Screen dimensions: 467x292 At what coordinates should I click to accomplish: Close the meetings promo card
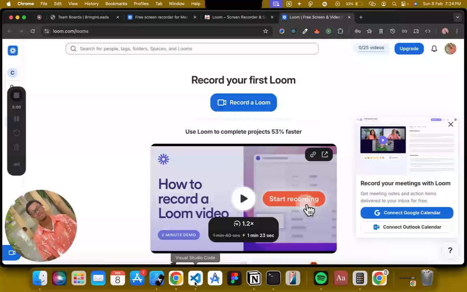tap(451, 124)
